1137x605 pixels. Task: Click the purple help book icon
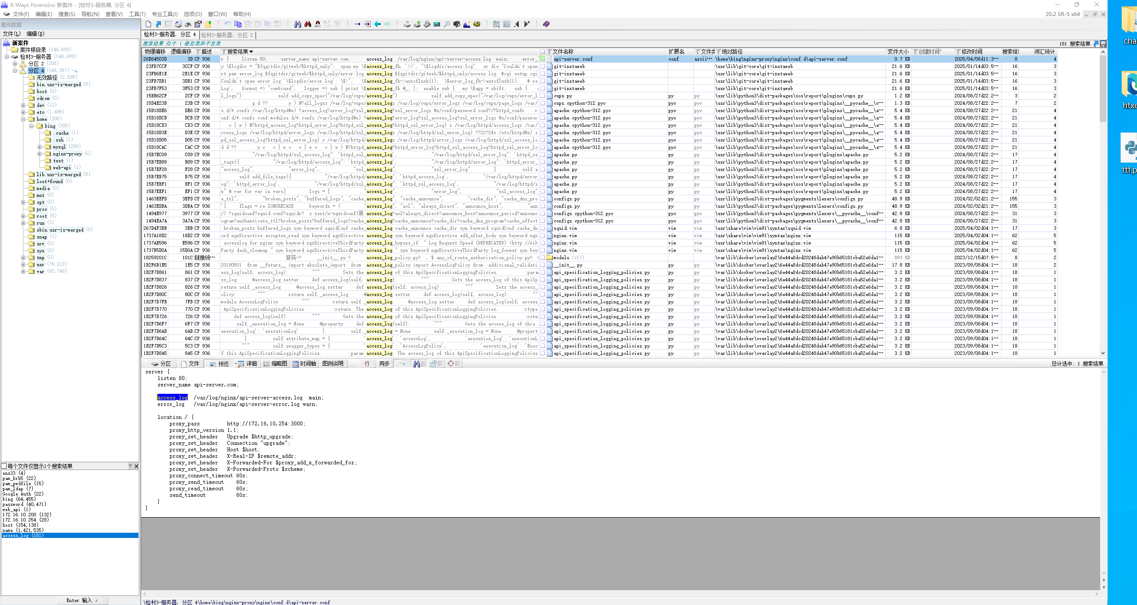(x=546, y=24)
